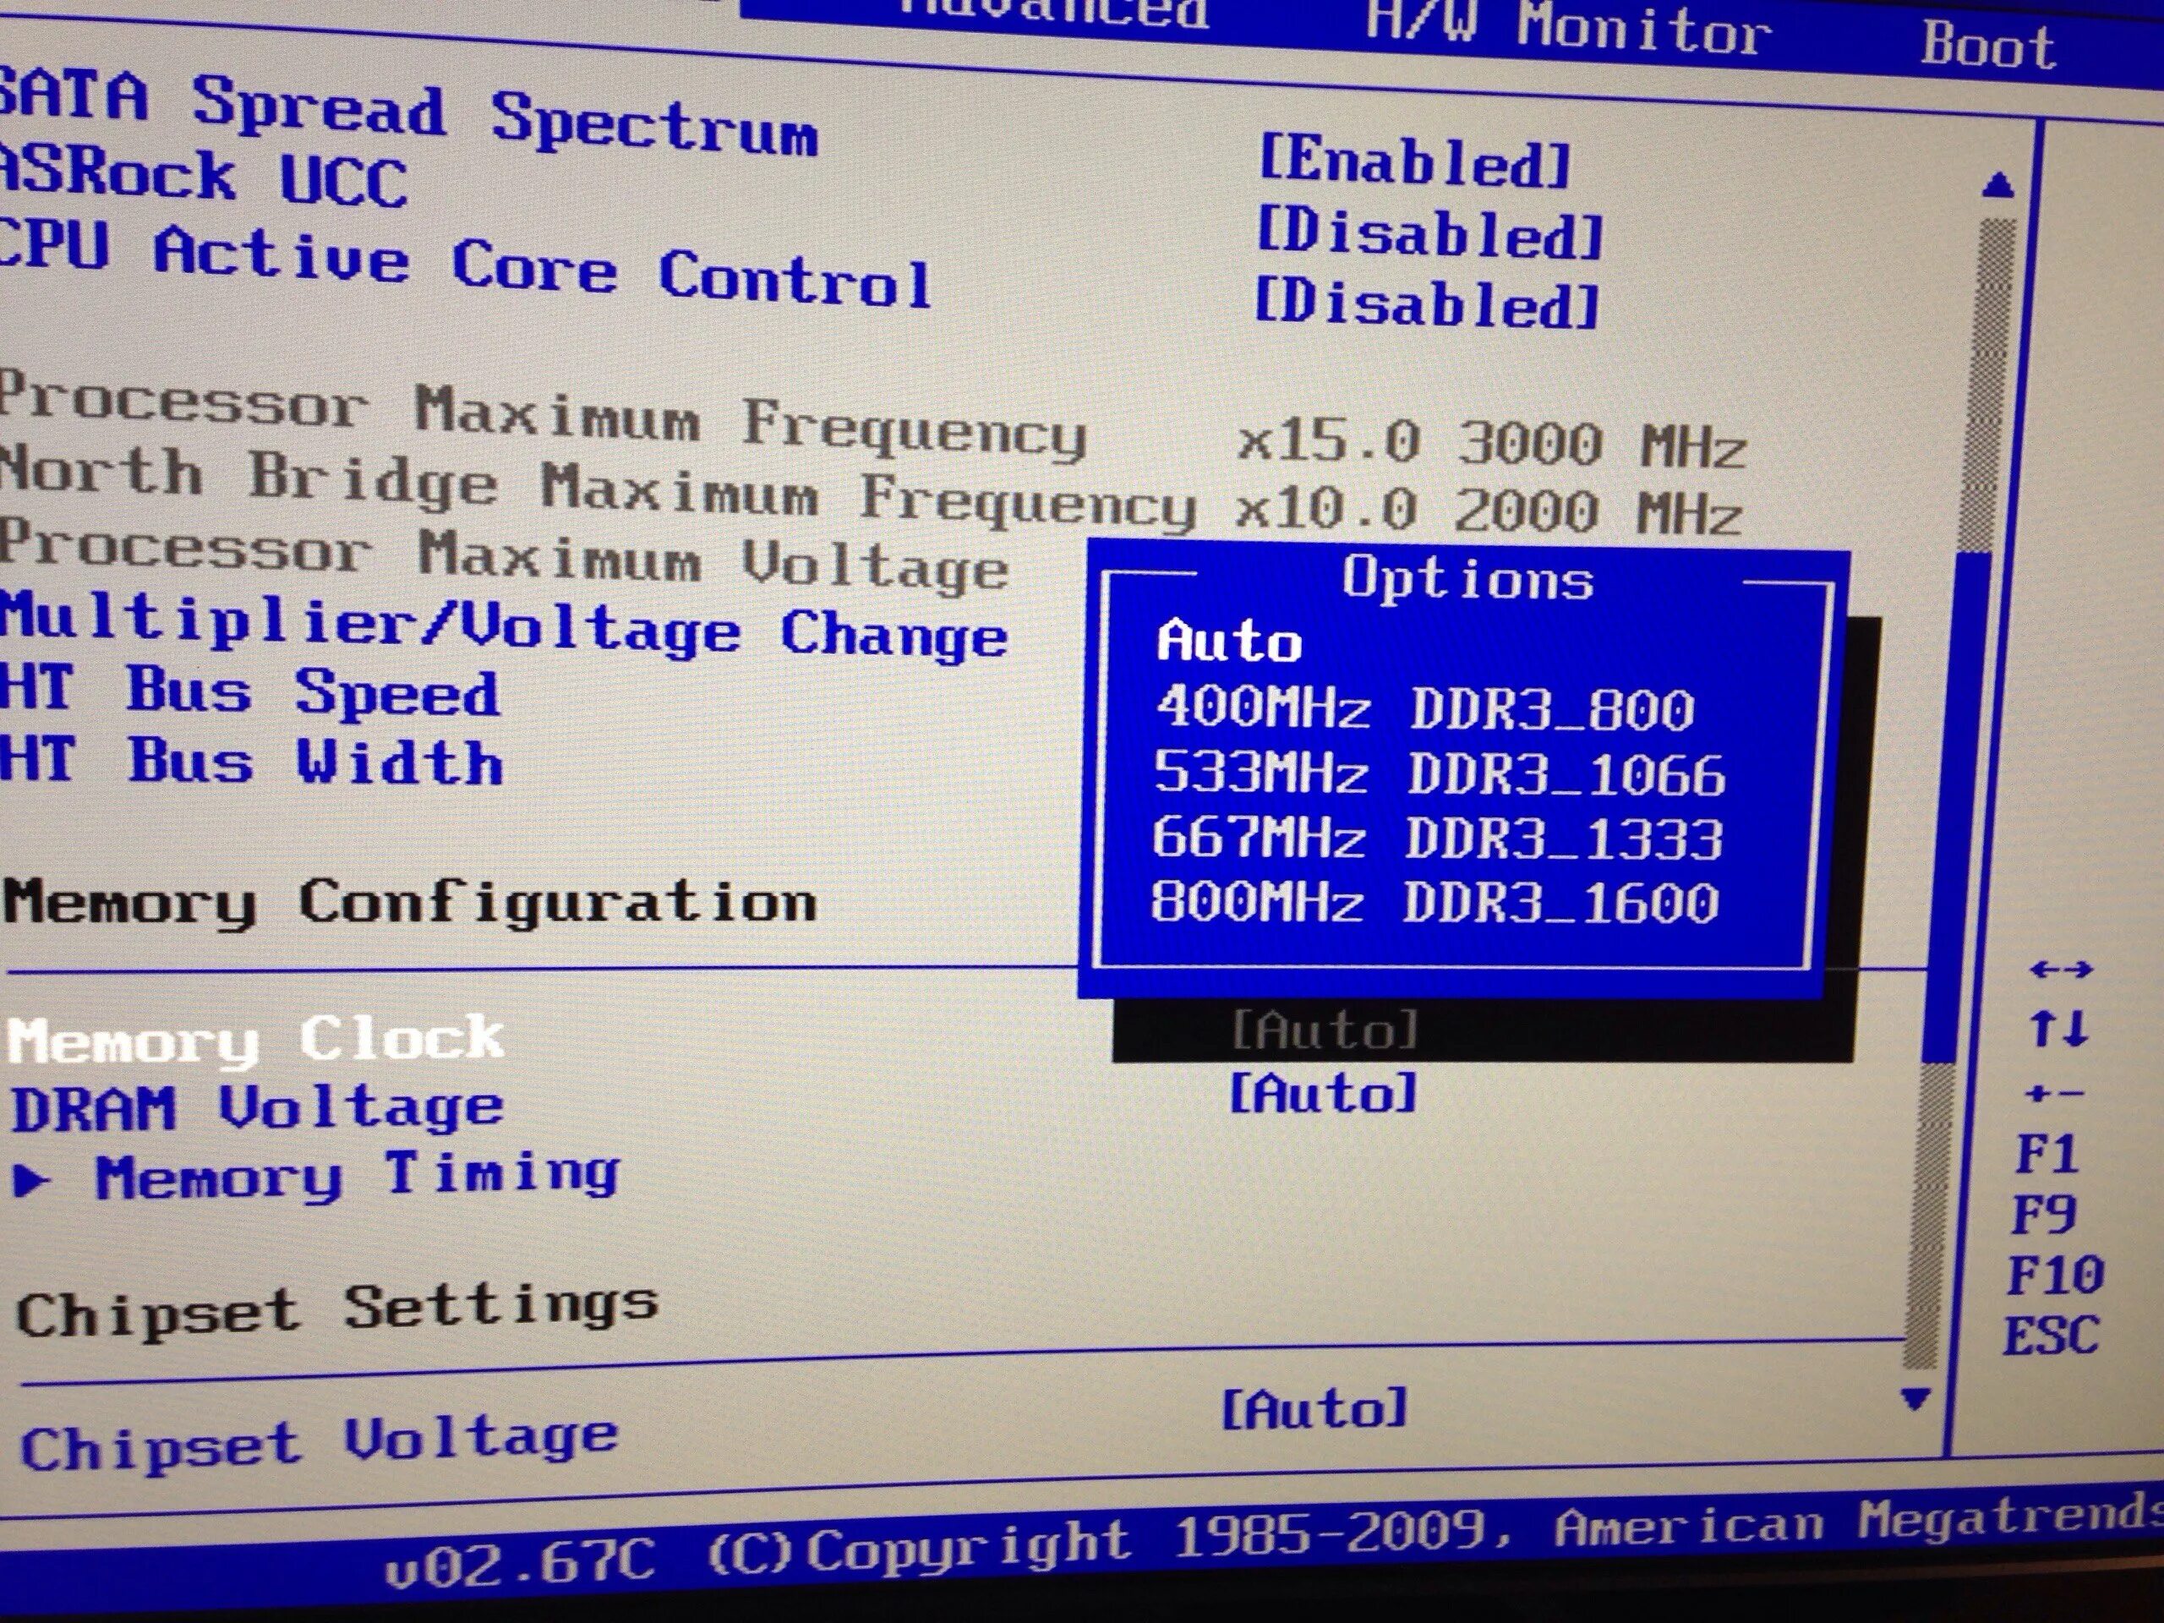This screenshot has width=2164, height=1623.
Task: Select HT Bus Speed setting
Action: [x=249, y=691]
